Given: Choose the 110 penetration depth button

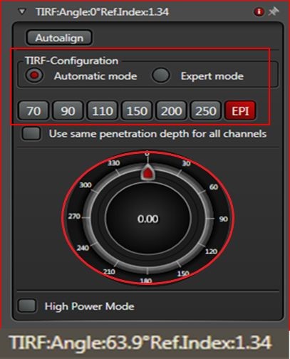Looking at the screenshot, I should click(103, 110).
